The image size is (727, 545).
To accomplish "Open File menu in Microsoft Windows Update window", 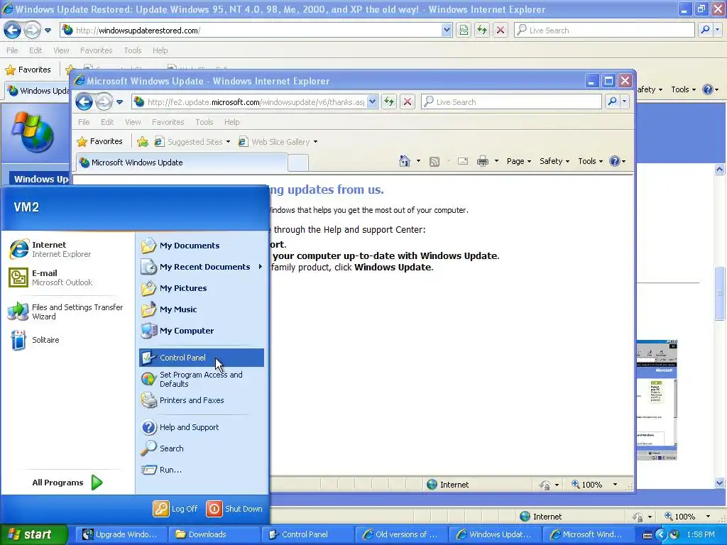I will pos(84,122).
